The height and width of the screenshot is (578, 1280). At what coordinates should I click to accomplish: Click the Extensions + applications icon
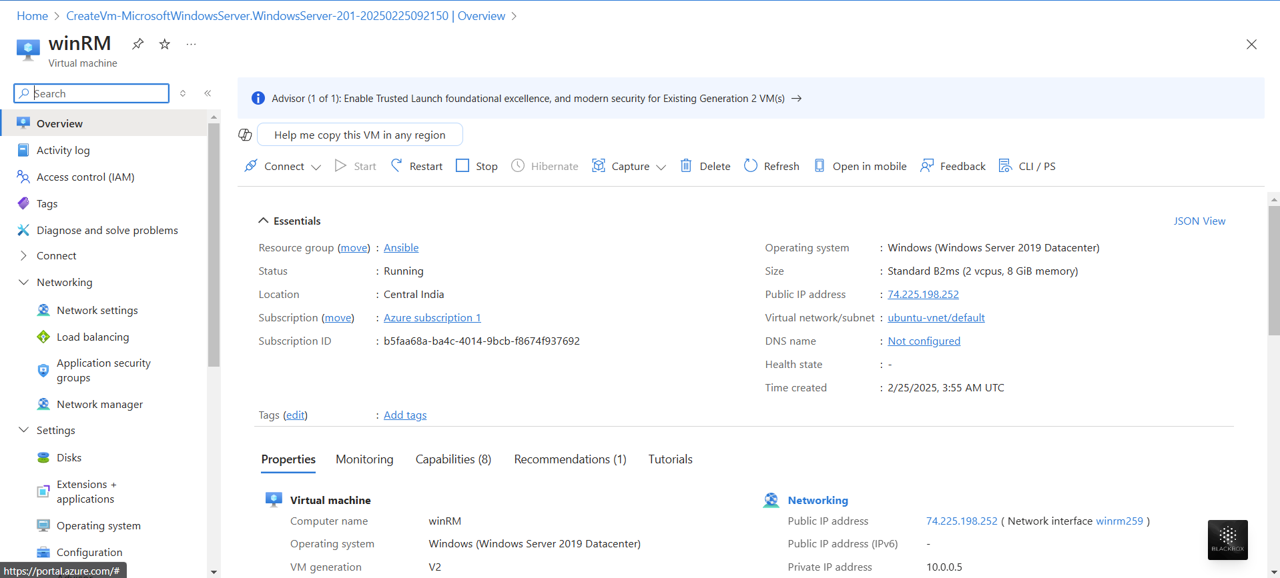click(x=43, y=491)
